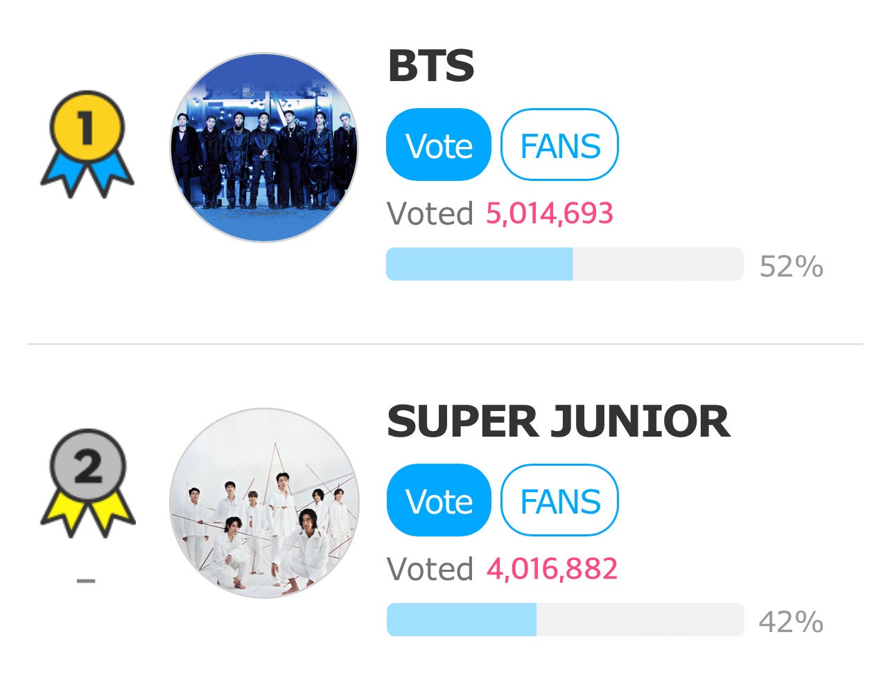Open the FANS page for SUPER JUNIOR
Screen dimensions: 890x691
click(x=559, y=500)
